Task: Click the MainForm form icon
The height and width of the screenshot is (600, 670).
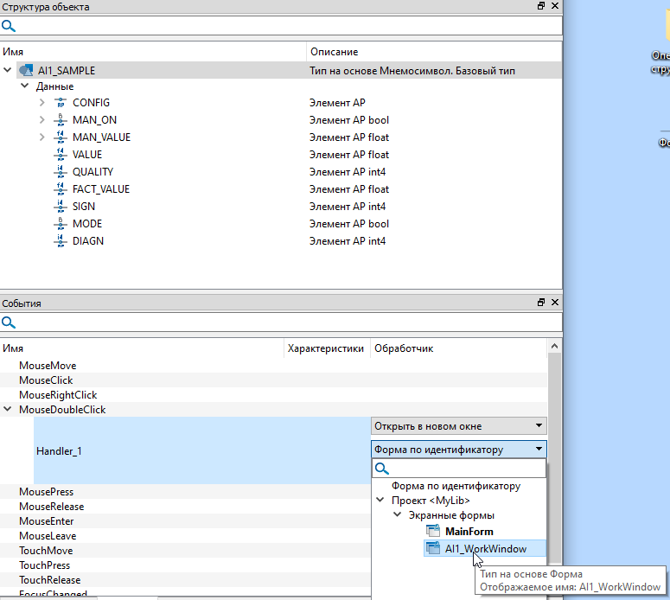Action: 432,532
